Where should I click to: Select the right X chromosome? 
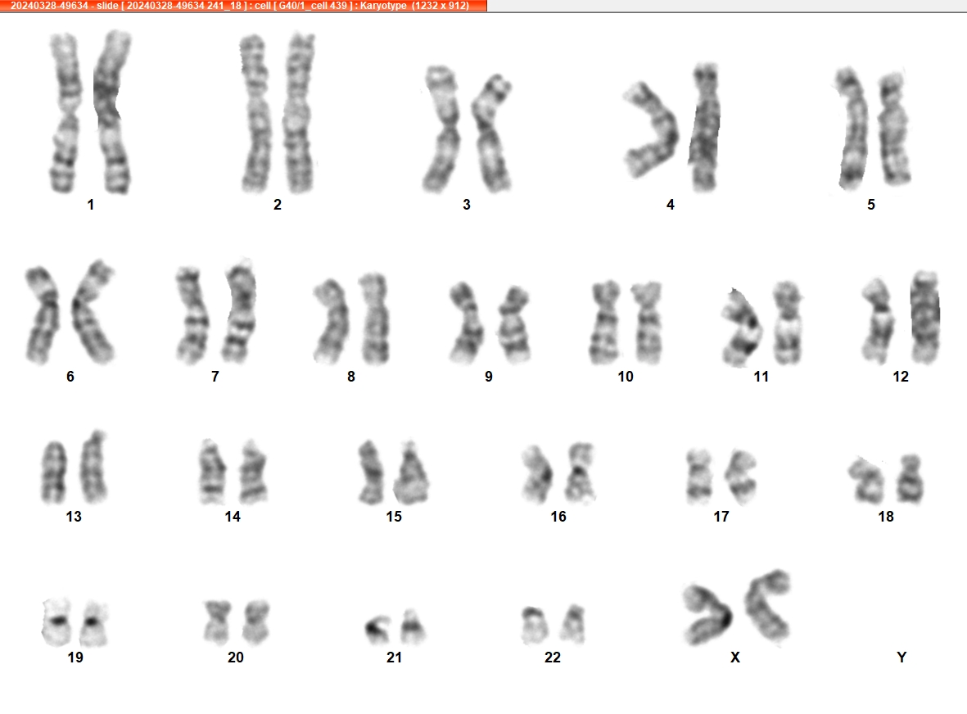click(x=768, y=605)
